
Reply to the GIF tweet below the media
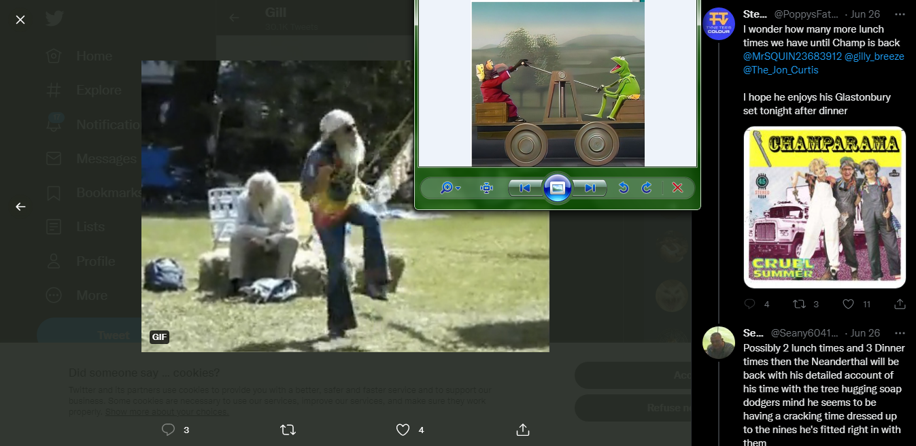click(169, 430)
